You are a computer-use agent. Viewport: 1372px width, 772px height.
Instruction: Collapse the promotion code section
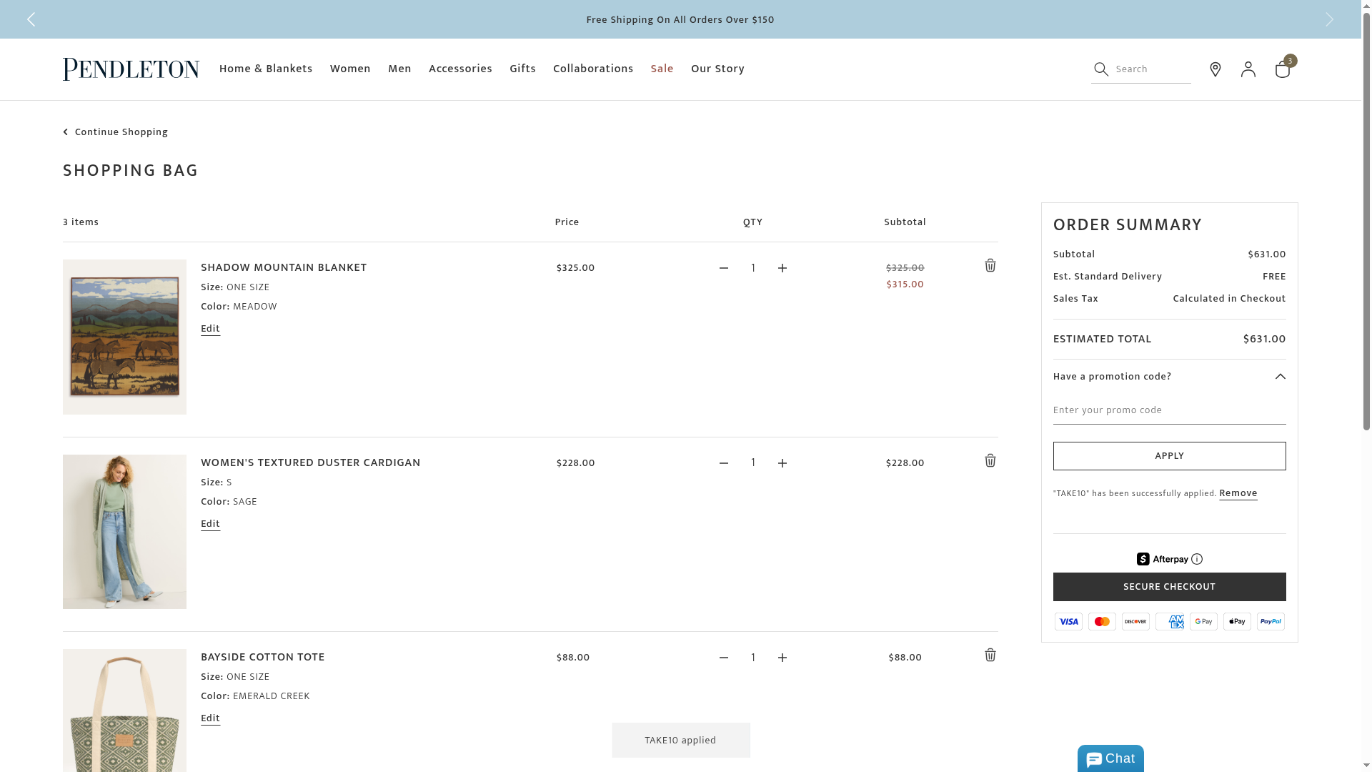click(x=1280, y=377)
